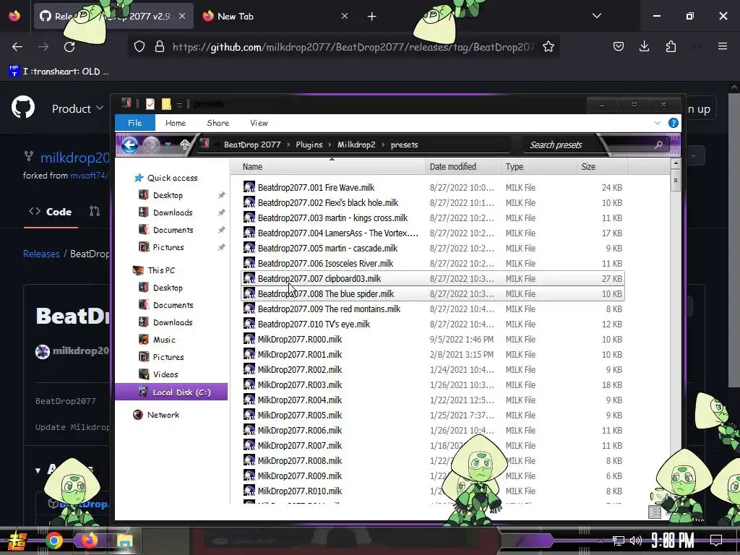The height and width of the screenshot is (555, 740).
Task: Switch to details view icon in Explorer
Action: (x=655, y=512)
